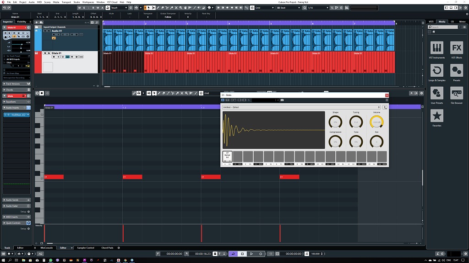Open the Beat grid type dropdown
This screenshot has width=469, height=263.
[x=289, y=8]
